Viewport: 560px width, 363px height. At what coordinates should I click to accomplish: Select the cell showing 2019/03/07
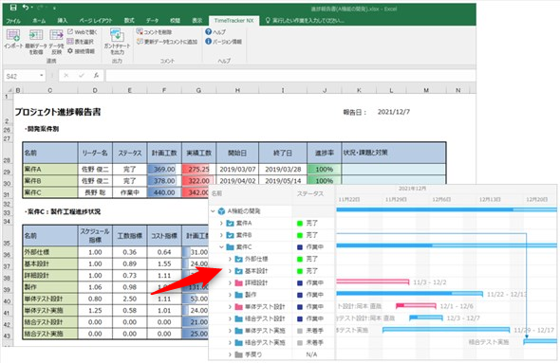237,169
